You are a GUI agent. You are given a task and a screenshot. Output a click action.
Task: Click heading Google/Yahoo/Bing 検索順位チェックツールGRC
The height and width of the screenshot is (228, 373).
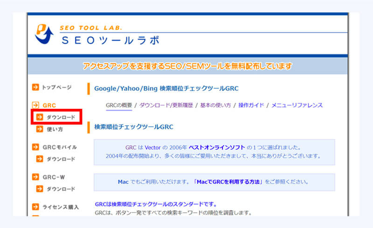pyautogui.click(x=166, y=88)
